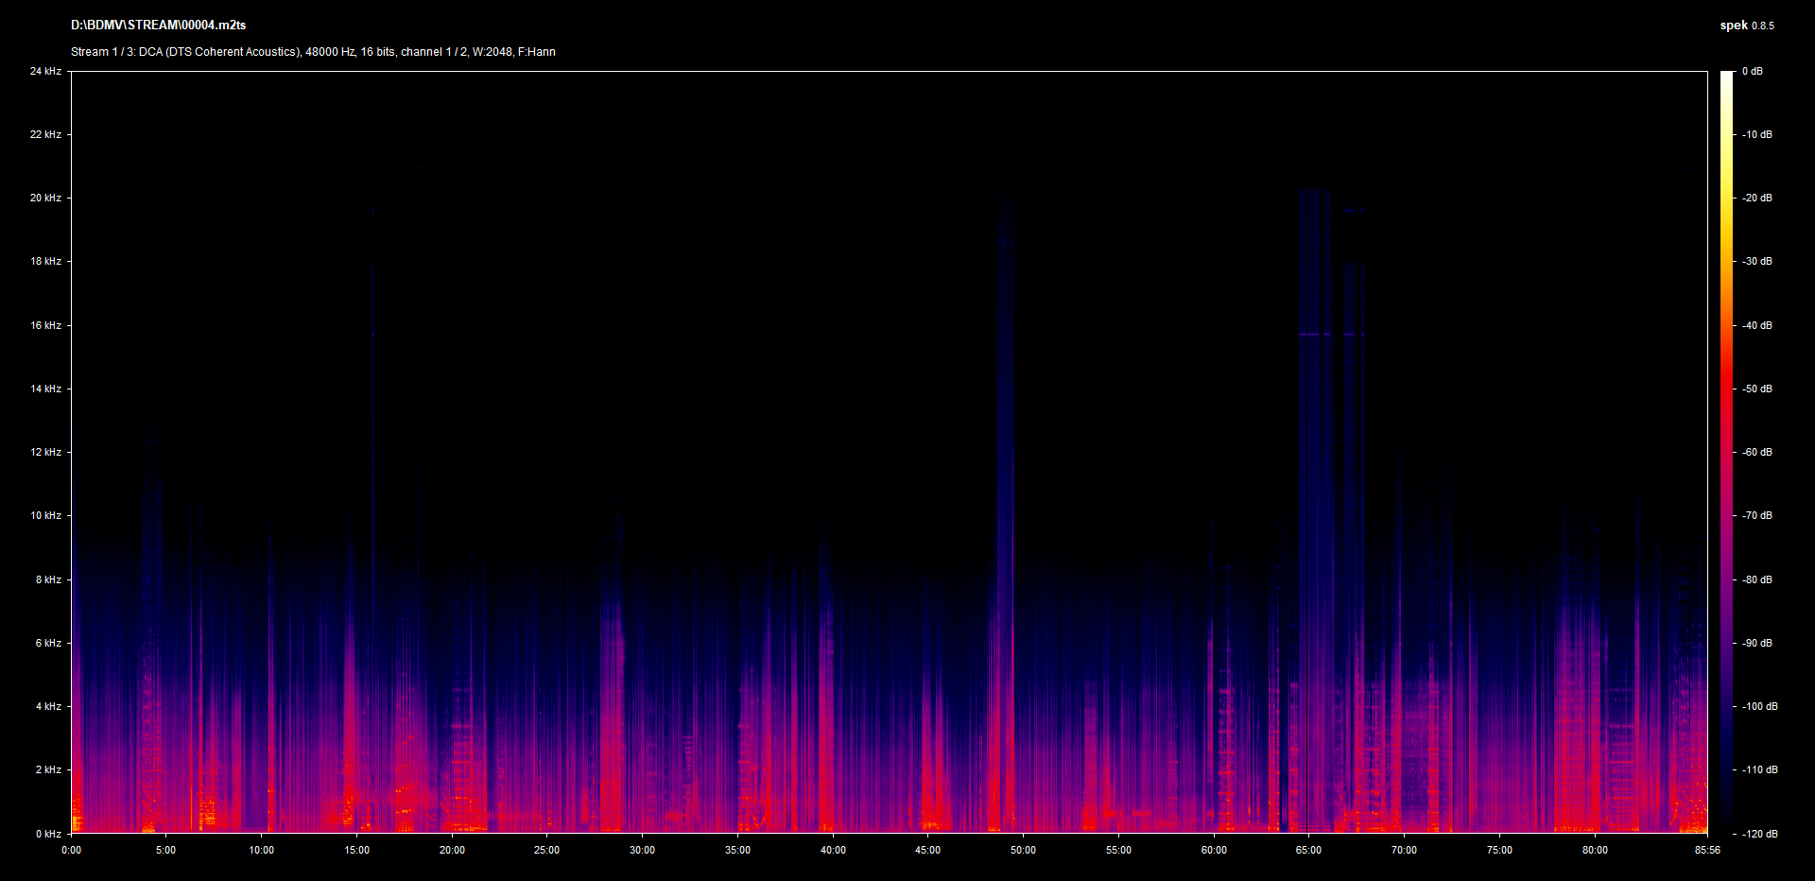Click the 85:56 end time marker

tap(1707, 850)
